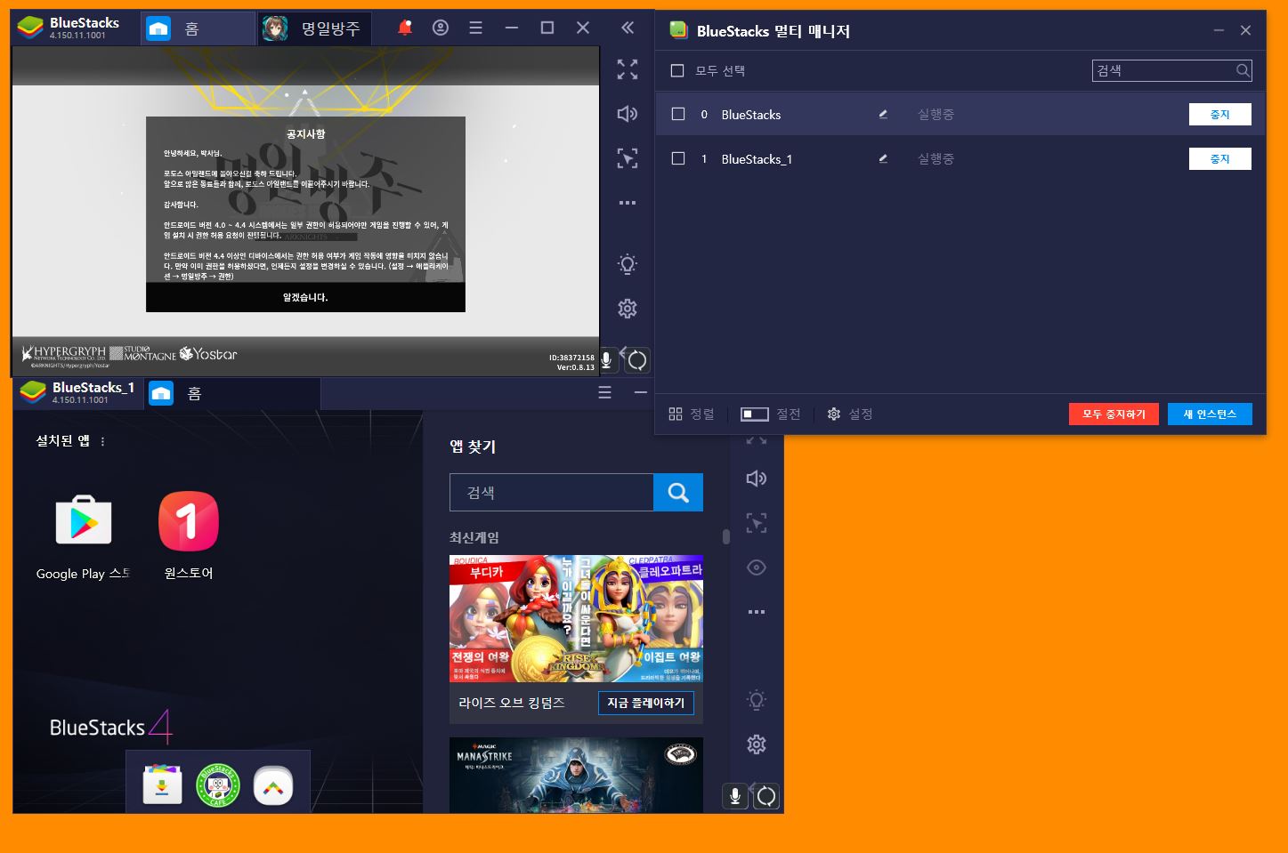Open more options dots in BlueStacks_1 sidebar
This screenshot has height=853, width=1288.
tap(757, 612)
